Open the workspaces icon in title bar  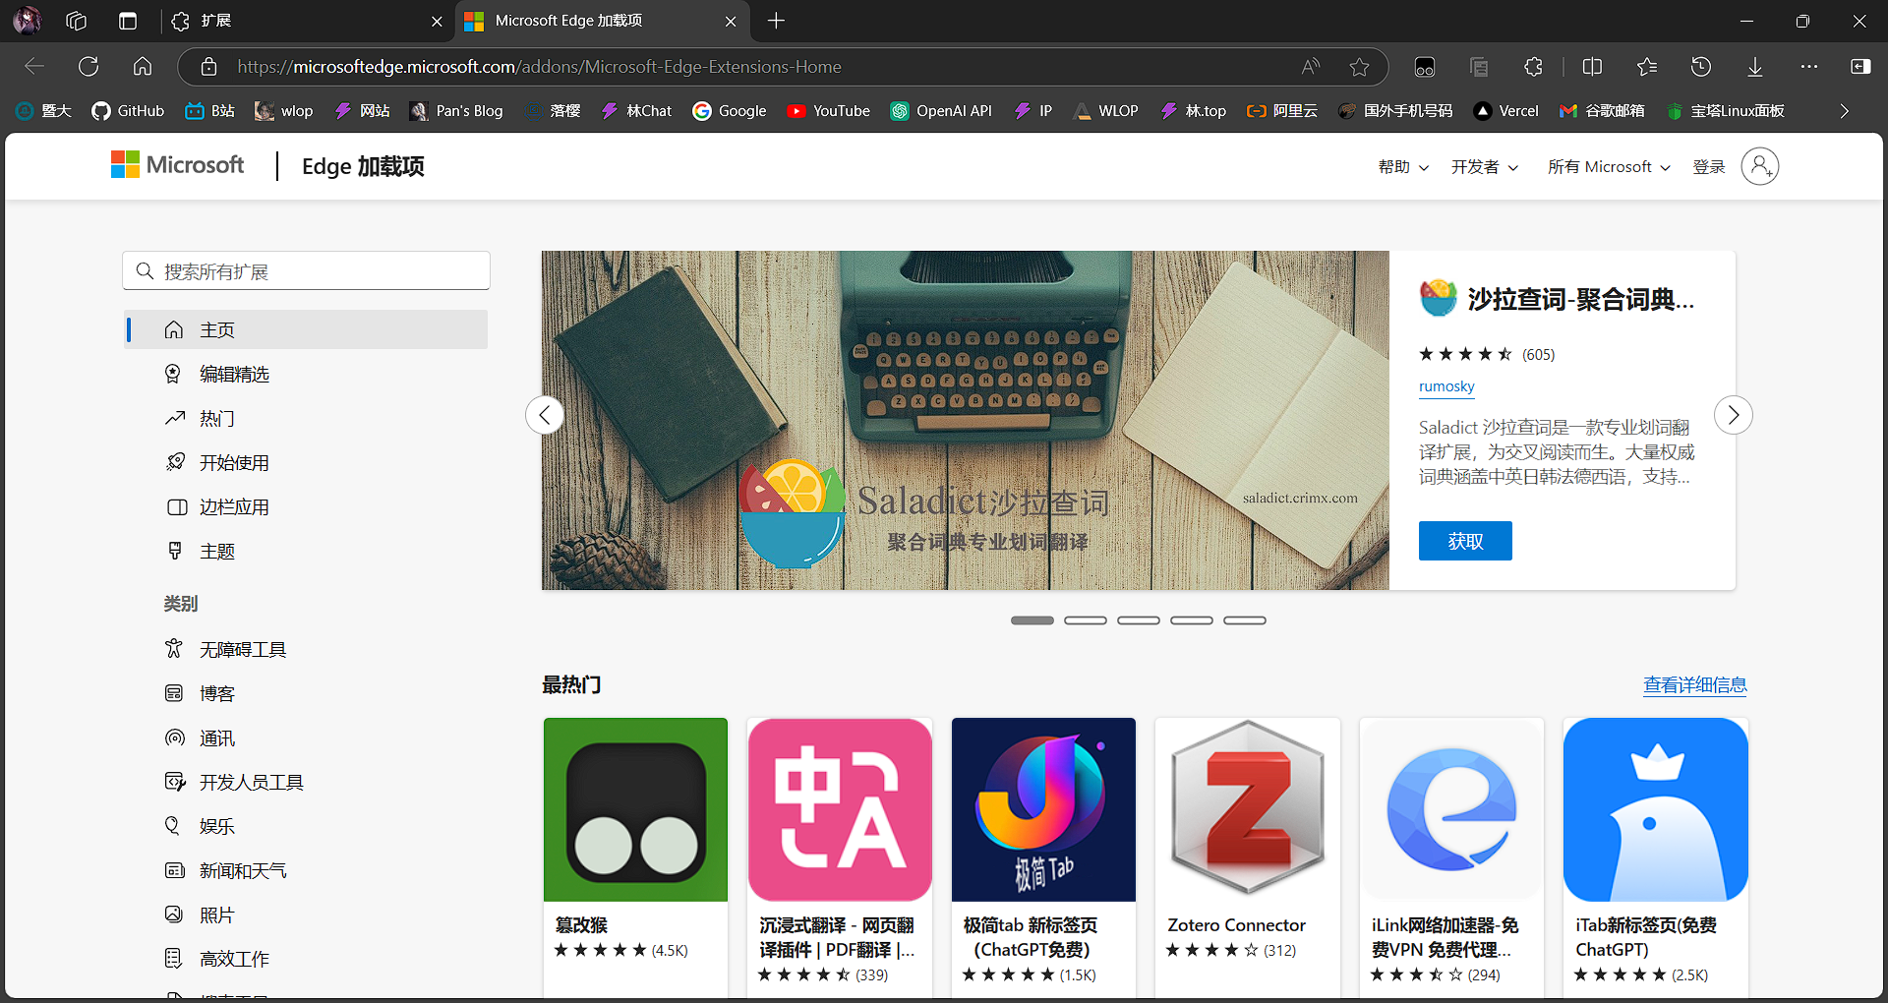[x=77, y=21]
